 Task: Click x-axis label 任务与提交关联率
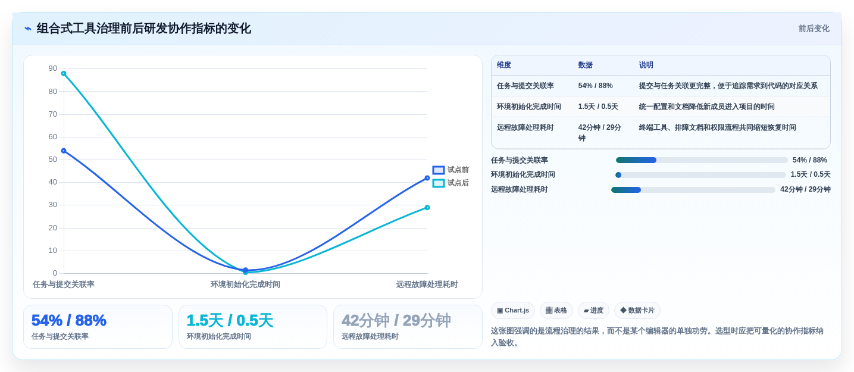[x=64, y=285]
